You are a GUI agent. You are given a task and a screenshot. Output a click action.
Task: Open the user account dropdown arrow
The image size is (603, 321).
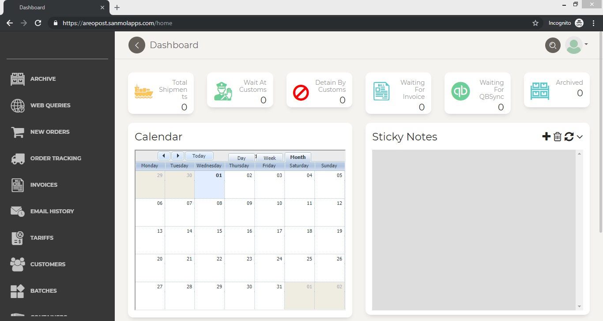586,44
